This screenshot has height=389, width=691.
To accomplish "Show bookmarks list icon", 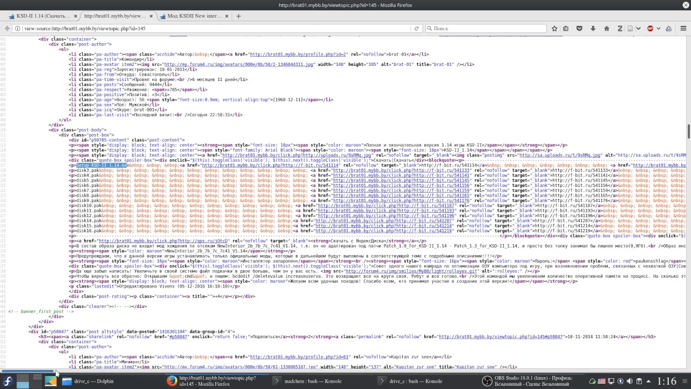I will [x=566, y=28].
